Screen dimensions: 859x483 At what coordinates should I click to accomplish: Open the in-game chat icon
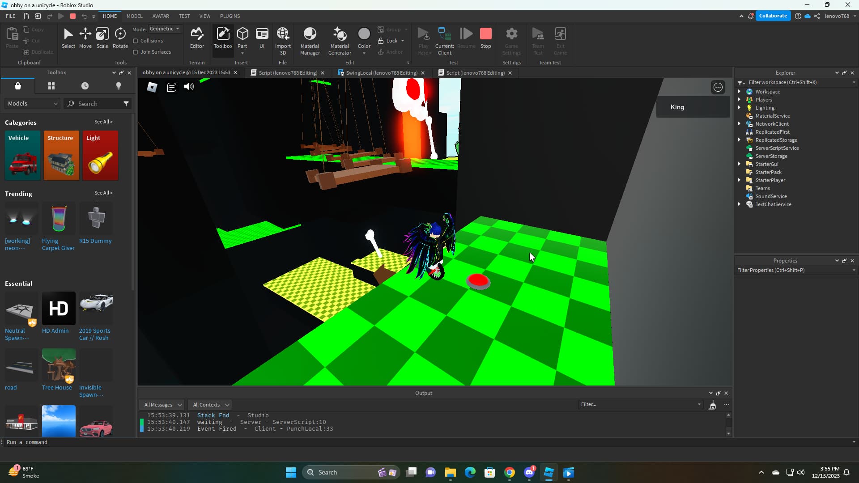click(x=171, y=87)
